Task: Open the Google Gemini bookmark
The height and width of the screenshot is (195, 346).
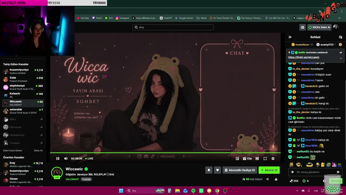Action: click(x=184, y=18)
